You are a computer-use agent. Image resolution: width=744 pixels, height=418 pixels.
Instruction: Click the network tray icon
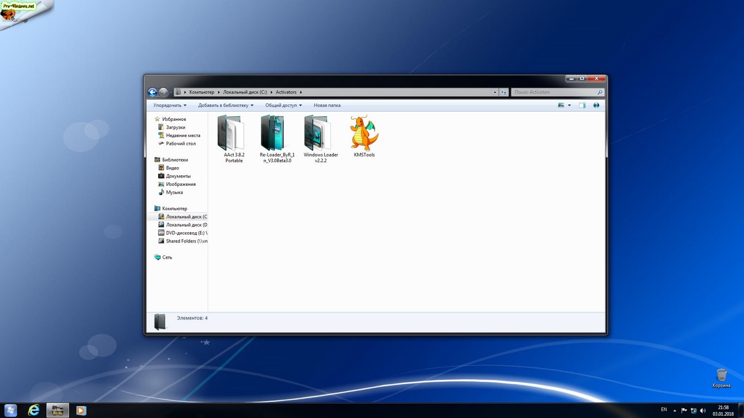tap(693, 411)
